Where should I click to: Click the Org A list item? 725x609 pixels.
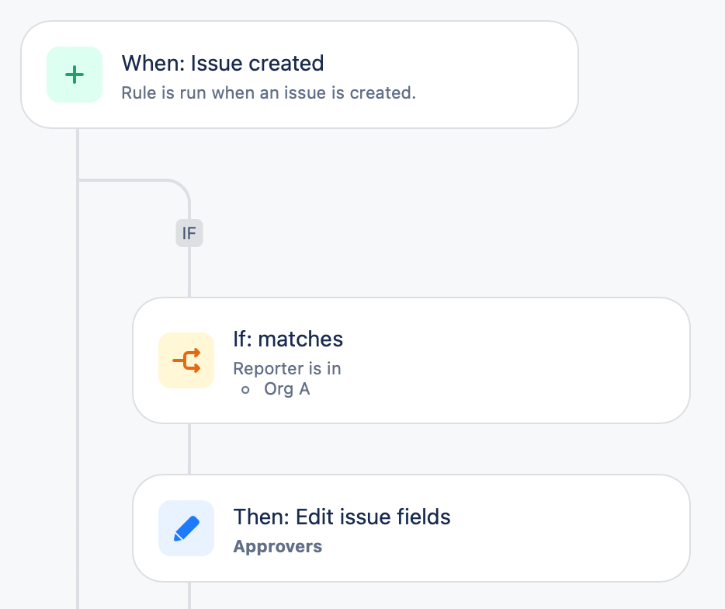[x=287, y=388]
